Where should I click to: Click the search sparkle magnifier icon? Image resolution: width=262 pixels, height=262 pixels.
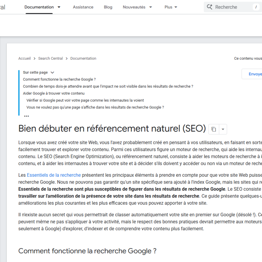coord(209,7)
